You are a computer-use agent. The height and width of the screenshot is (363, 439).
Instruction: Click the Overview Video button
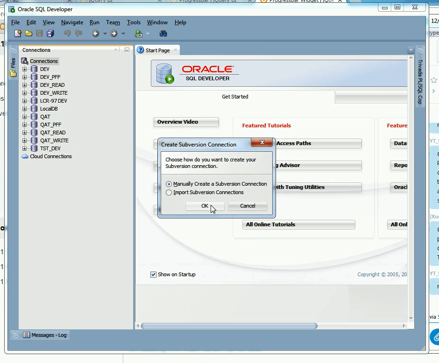(x=186, y=122)
